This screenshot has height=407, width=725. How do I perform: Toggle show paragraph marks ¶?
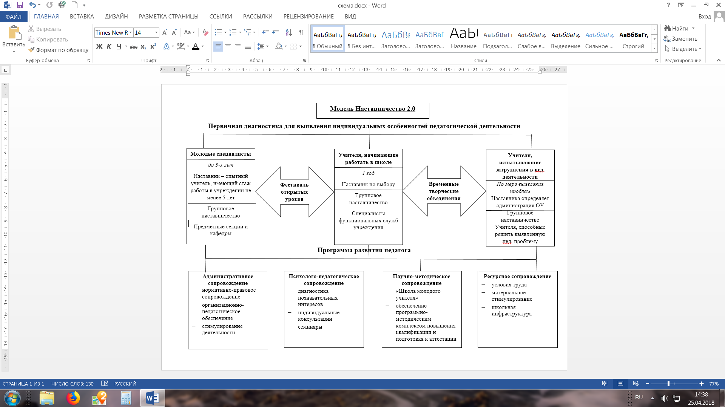tap(301, 32)
